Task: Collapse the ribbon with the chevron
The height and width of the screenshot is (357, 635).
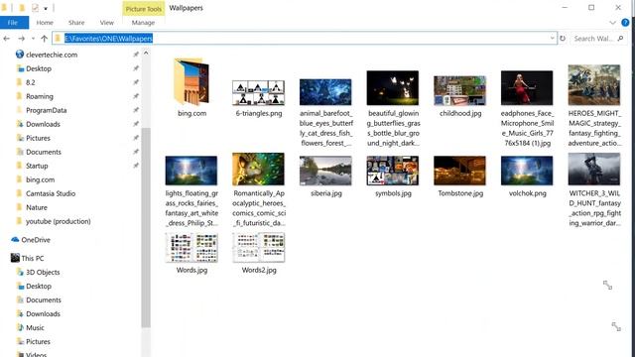Action: coord(612,23)
